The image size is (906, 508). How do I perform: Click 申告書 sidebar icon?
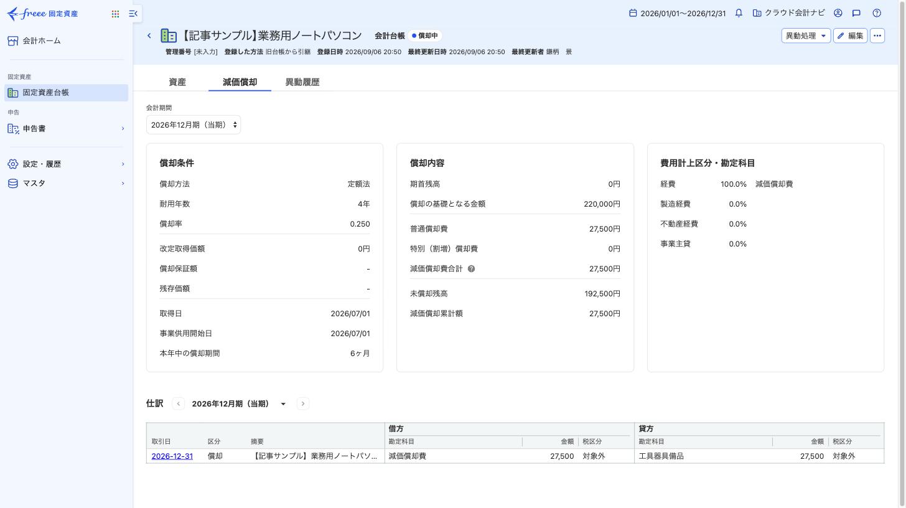click(x=12, y=129)
